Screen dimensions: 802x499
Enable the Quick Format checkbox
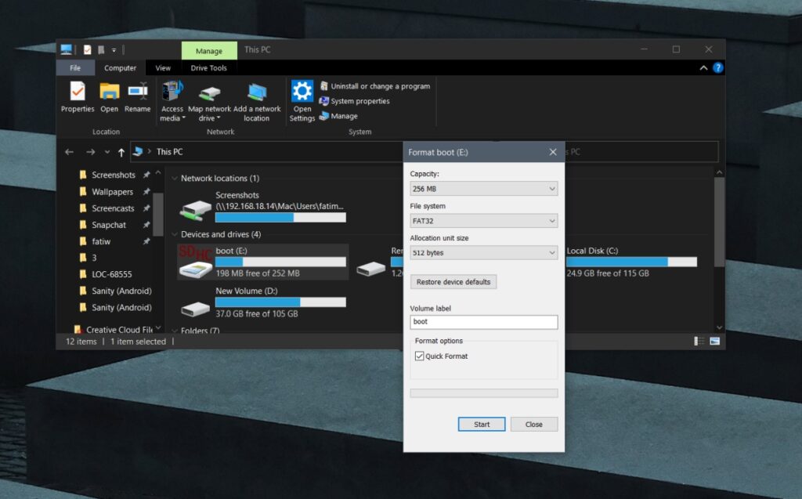[421, 356]
